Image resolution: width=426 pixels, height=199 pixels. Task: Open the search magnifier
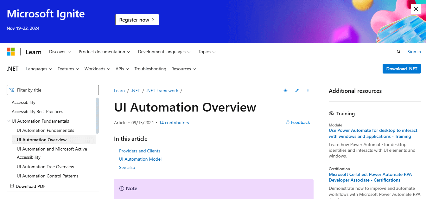(x=398, y=51)
